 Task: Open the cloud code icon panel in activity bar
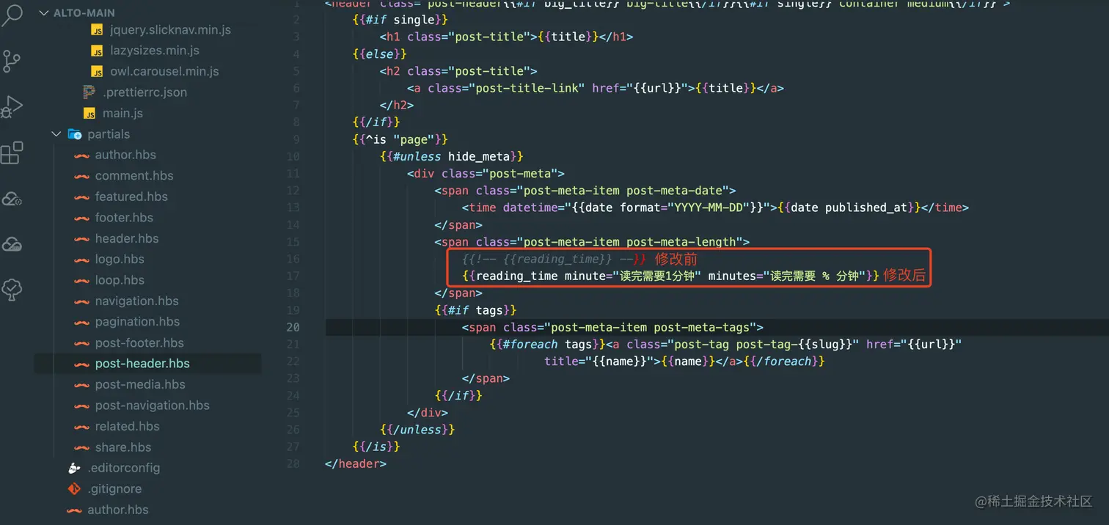(12, 199)
